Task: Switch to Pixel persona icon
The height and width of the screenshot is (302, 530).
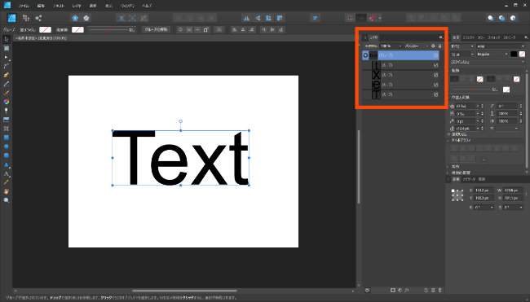Action: click(26, 18)
